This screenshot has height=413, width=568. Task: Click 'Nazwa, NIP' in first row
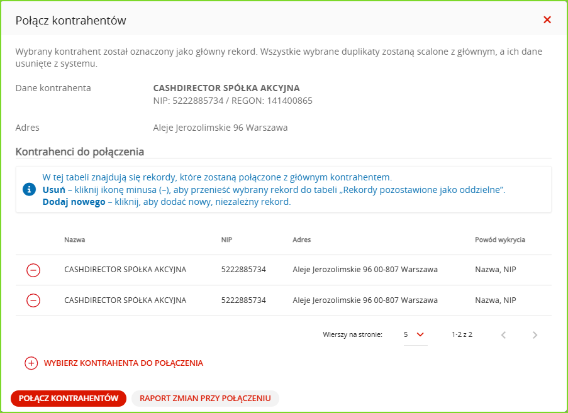click(x=496, y=270)
